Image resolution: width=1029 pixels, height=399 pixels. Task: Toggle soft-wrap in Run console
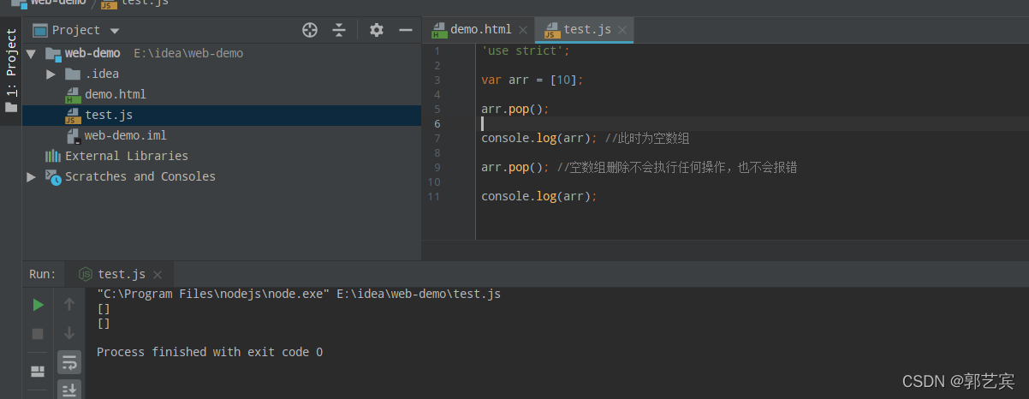pos(69,362)
